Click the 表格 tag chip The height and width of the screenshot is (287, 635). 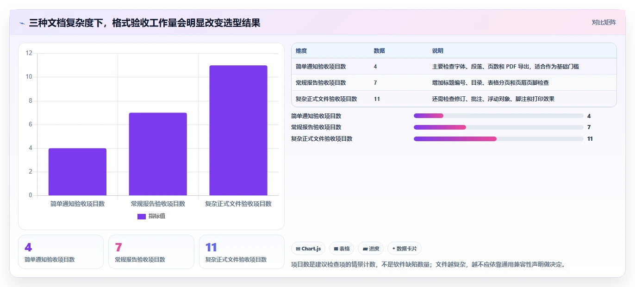[342, 249]
